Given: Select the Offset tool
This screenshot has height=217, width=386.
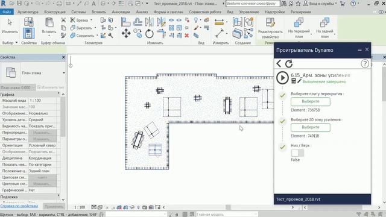Looking at the screenshot, I should point(138,22).
